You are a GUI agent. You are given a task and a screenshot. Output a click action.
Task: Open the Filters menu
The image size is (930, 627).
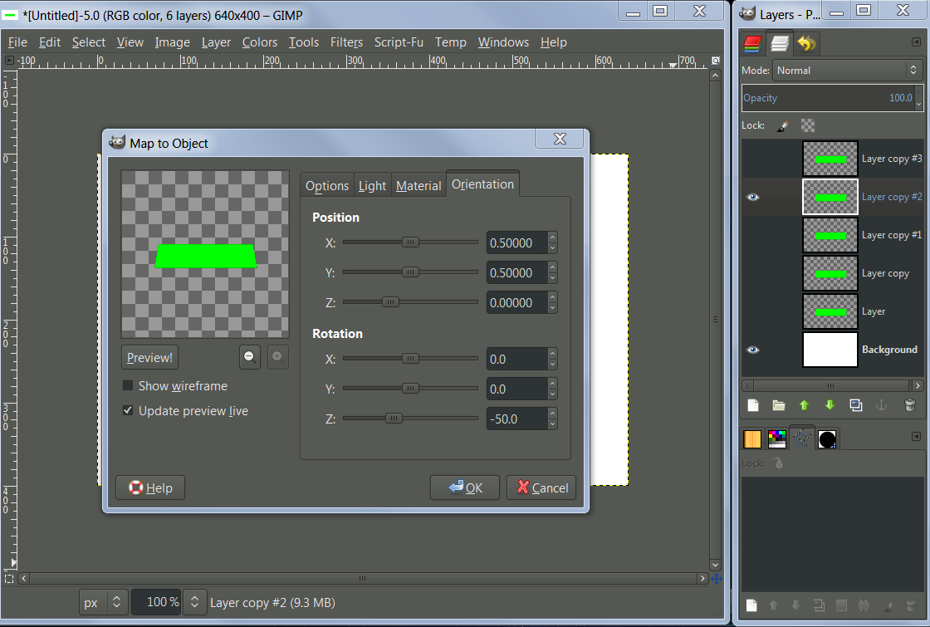346,42
